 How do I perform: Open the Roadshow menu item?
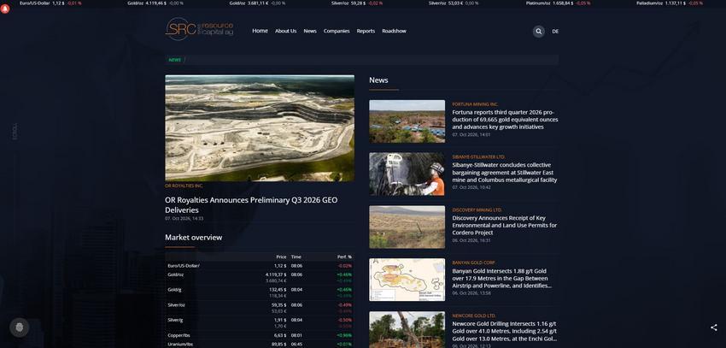pos(394,31)
